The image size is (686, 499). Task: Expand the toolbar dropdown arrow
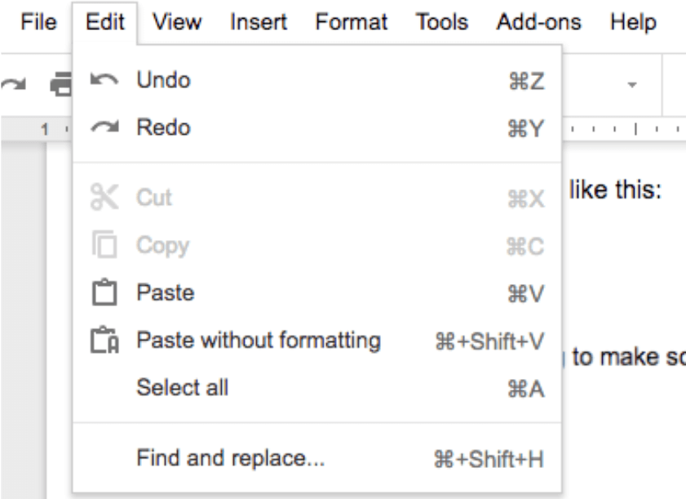point(631,85)
